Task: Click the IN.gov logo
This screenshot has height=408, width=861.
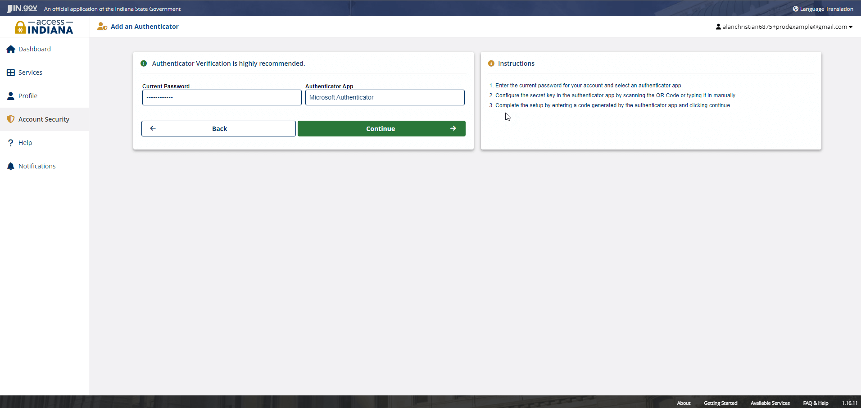Action: 23,9
